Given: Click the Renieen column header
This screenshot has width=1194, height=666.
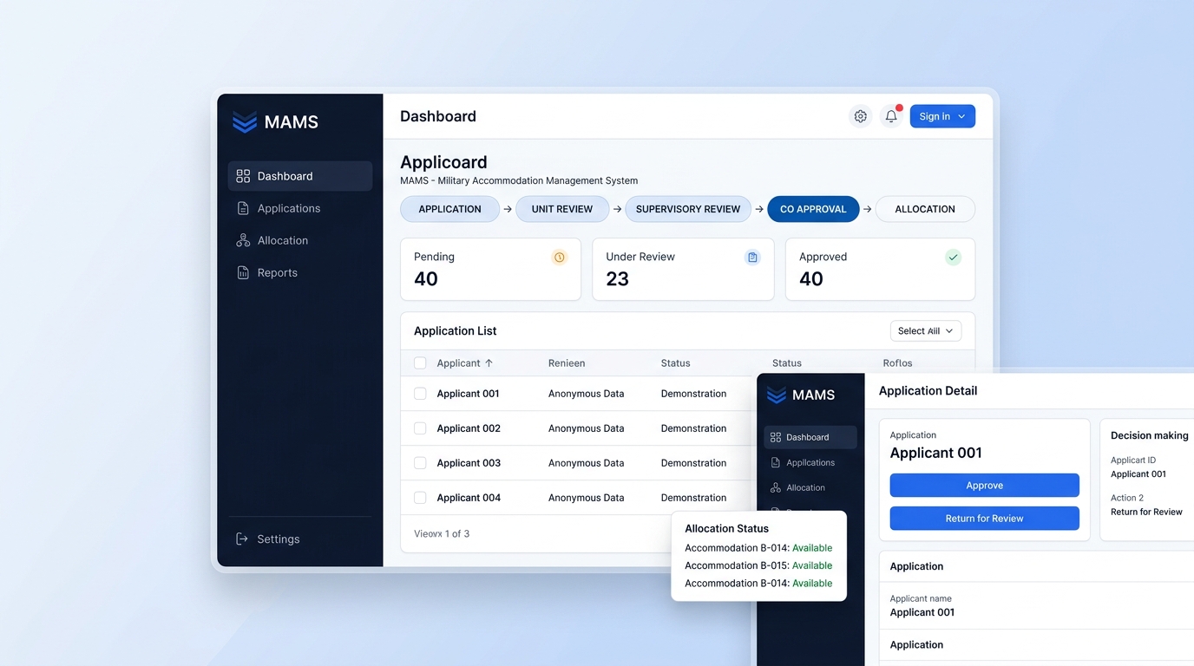Looking at the screenshot, I should pyautogui.click(x=567, y=363).
